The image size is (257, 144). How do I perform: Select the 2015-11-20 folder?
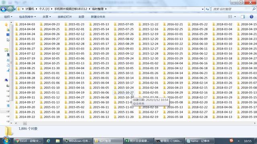[x=124, y=117]
